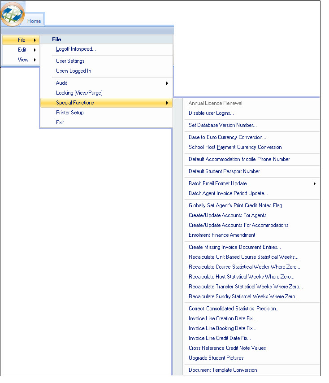Choose Printer Setup

(69, 113)
